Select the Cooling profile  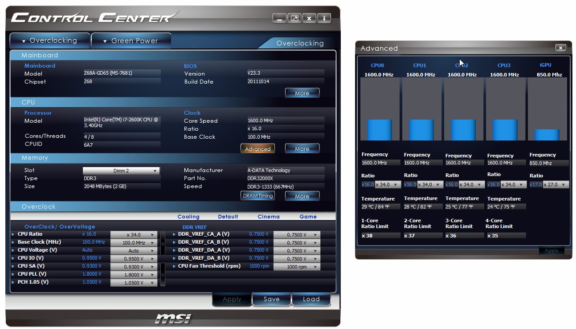pyautogui.click(x=188, y=217)
